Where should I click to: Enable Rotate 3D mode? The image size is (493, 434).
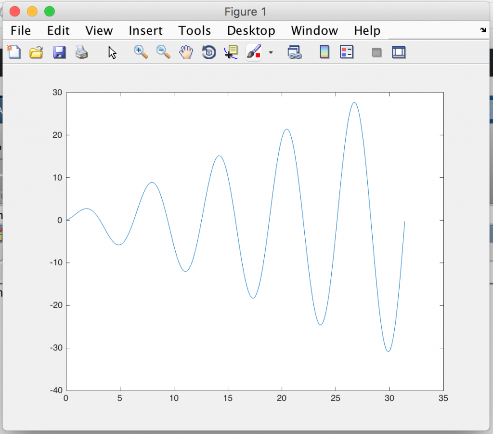tap(208, 53)
